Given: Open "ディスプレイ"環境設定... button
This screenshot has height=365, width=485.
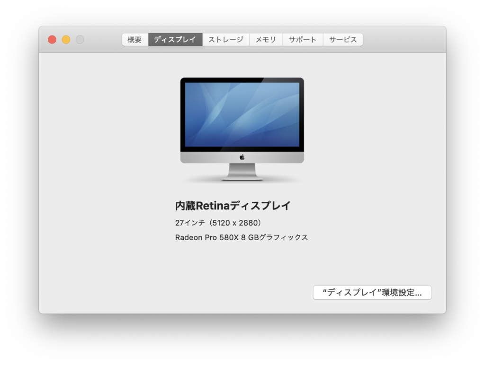Looking at the screenshot, I should tap(372, 293).
